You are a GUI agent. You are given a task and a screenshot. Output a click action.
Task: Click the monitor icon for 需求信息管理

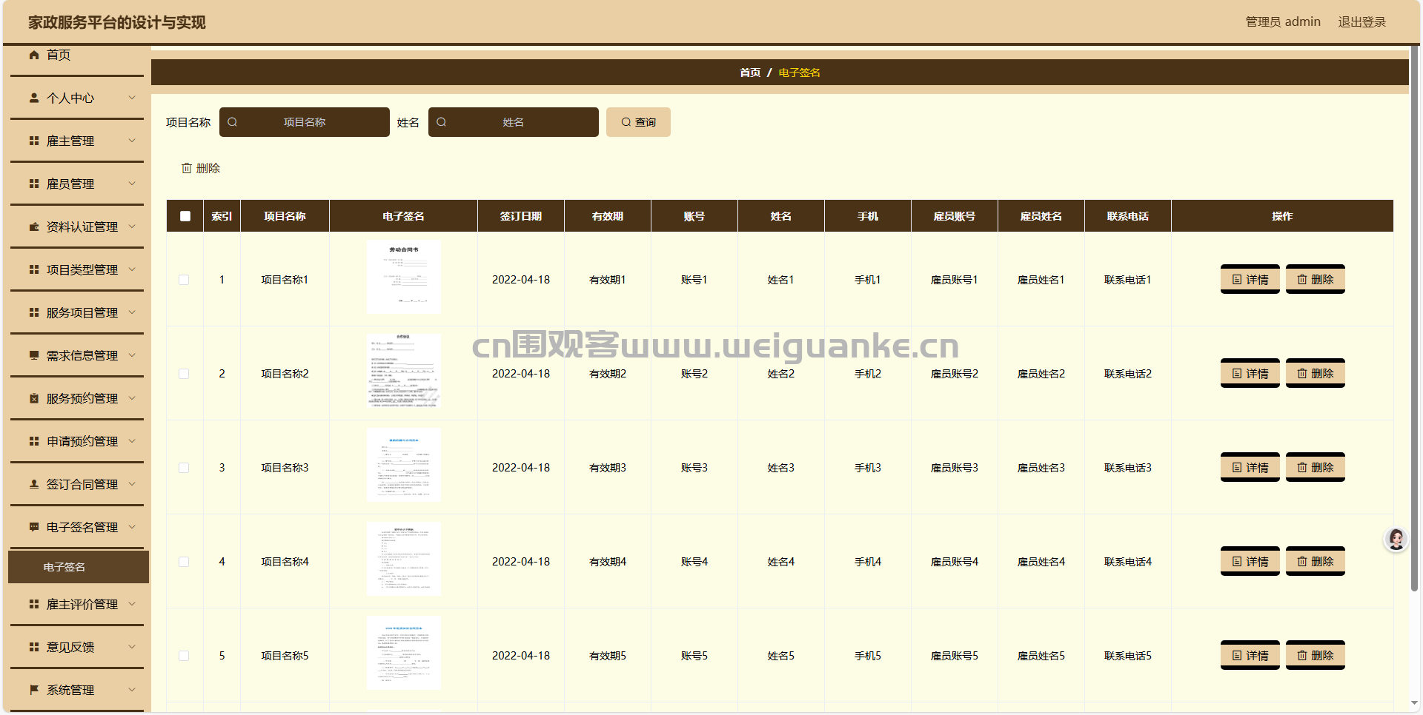34,355
